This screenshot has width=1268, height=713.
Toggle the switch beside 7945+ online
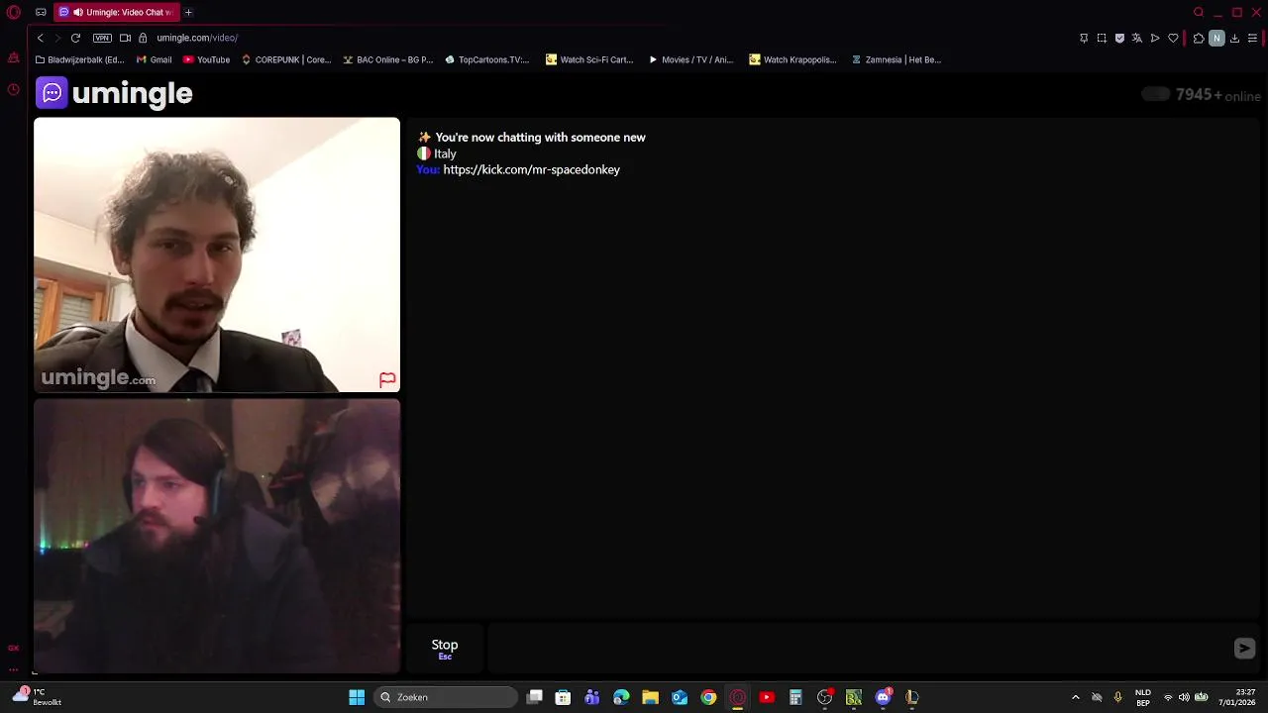[1155, 94]
